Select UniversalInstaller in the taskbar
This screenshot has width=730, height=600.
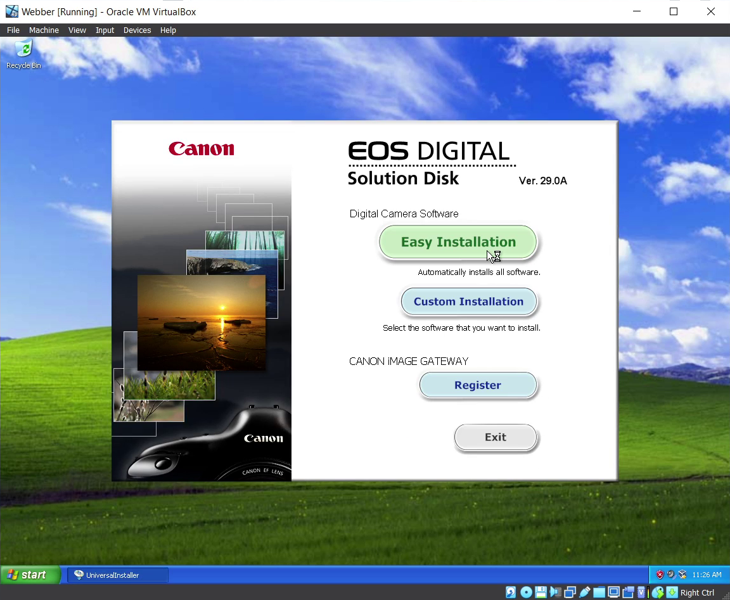tap(118, 575)
